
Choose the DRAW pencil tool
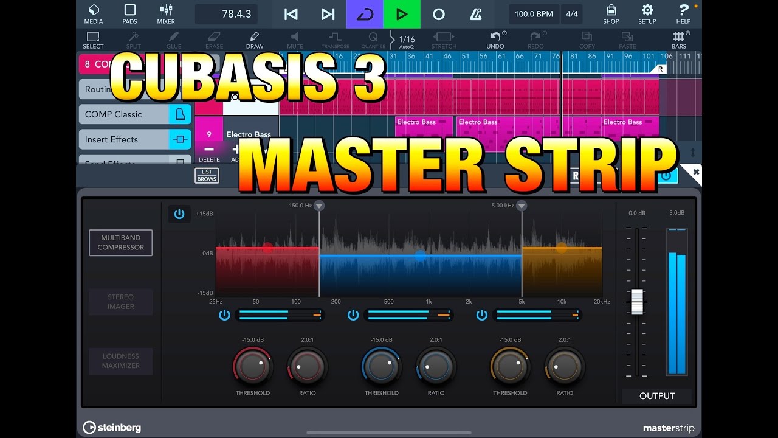(255, 40)
